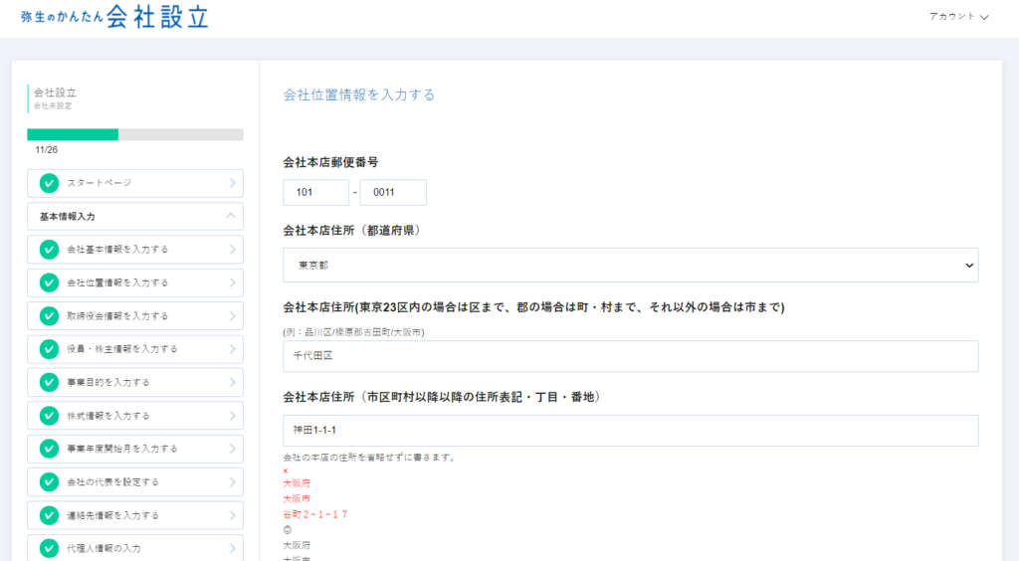The height and width of the screenshot is (561, 1019).
Task: Open the 都道府県 select showing 東京都
Action: click(x=630, y=266)
